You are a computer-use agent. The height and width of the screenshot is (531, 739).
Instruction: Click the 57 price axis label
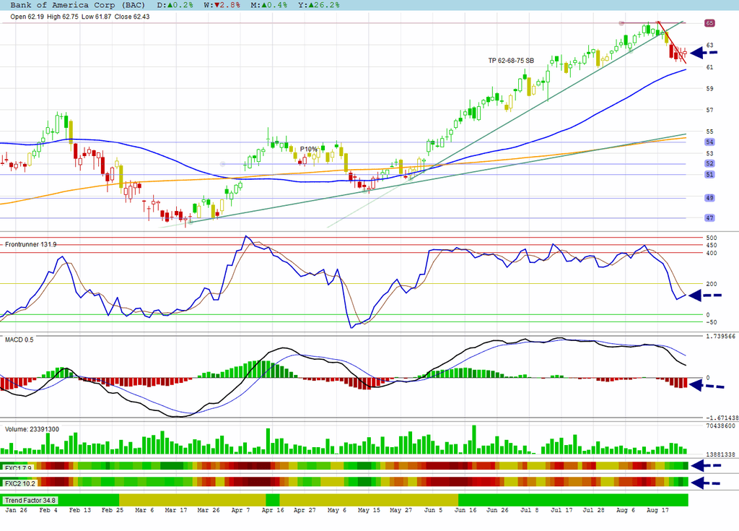tap(710, 110)
